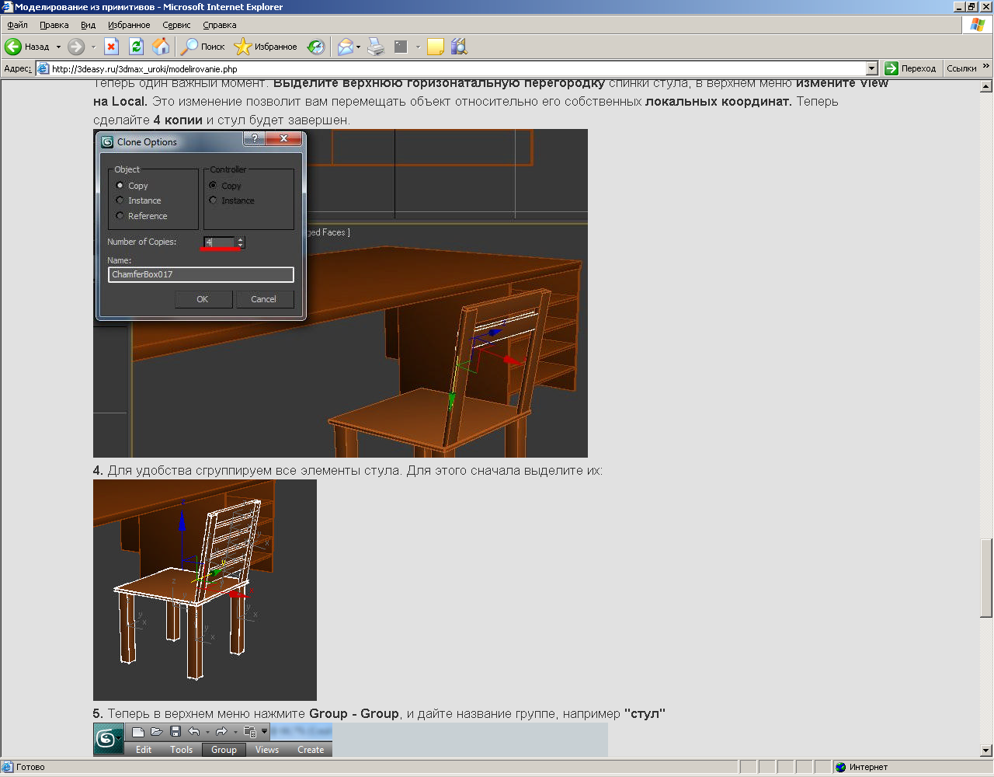Open the Сервис menu

[176, 25]
